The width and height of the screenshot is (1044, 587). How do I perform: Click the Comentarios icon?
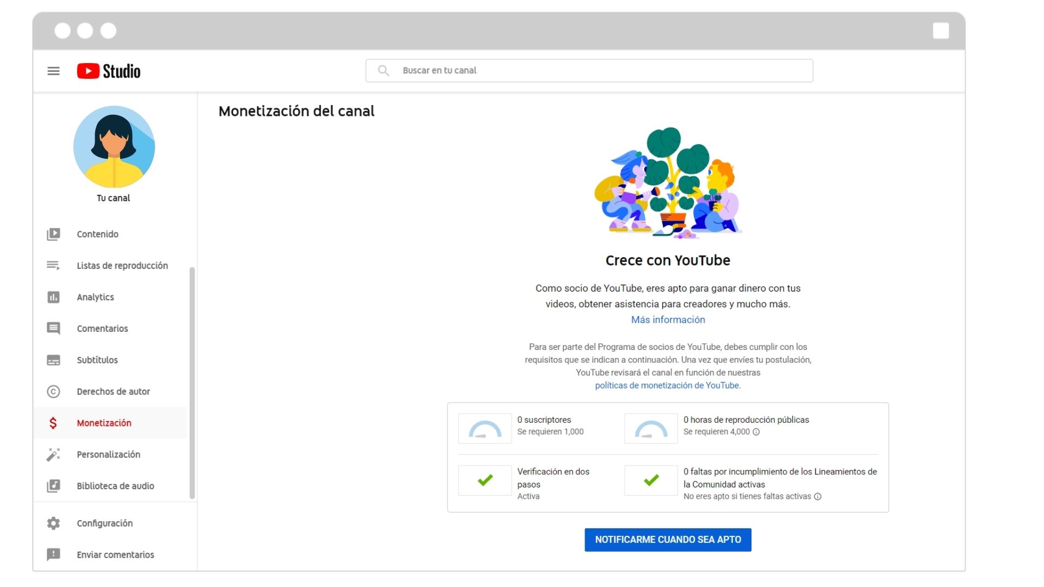coord(54,329)
